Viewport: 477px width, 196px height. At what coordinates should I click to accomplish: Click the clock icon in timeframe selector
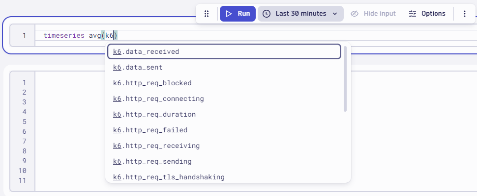[267, 14]
